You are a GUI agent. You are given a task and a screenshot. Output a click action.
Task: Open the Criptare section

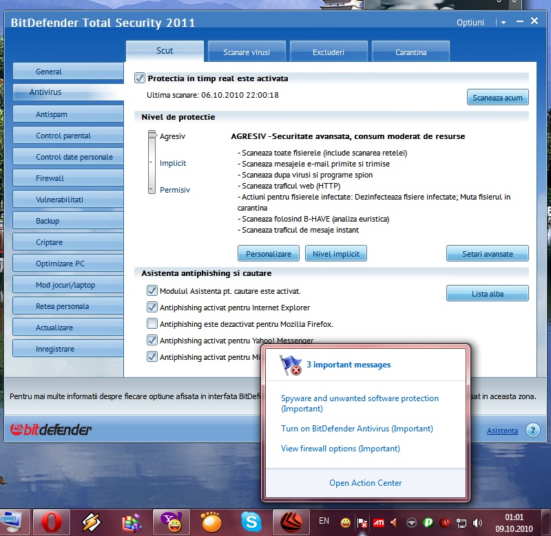[x=68, y=242]
